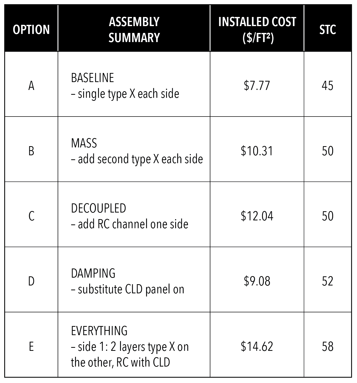Select the BASELINE assembly summary cell

pos(125,86)
